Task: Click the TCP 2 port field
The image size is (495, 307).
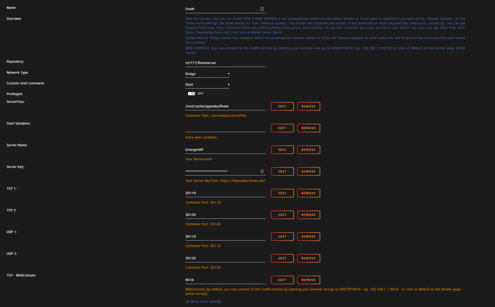Action: pos(225,215)
